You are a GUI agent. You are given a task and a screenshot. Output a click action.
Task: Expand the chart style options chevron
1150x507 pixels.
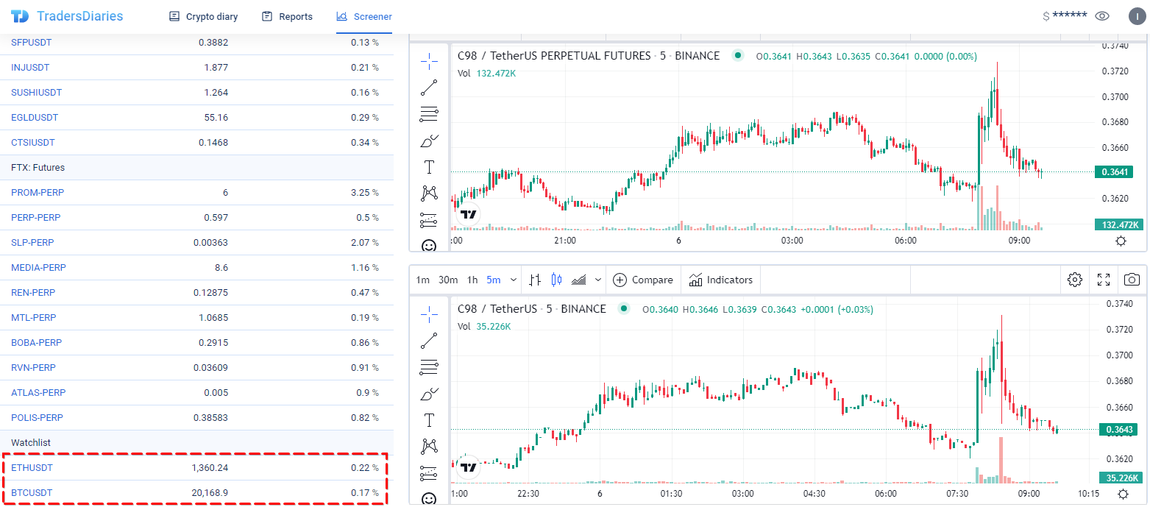click(x=597, y=280)
